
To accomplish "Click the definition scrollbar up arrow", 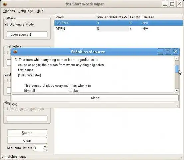I will pyautogui.click(x=177, y=59).
